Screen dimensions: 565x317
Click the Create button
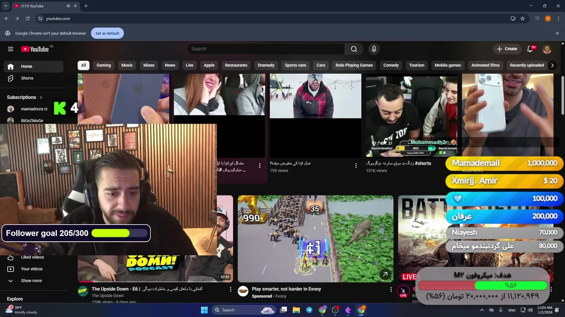[x=506, y=49]
